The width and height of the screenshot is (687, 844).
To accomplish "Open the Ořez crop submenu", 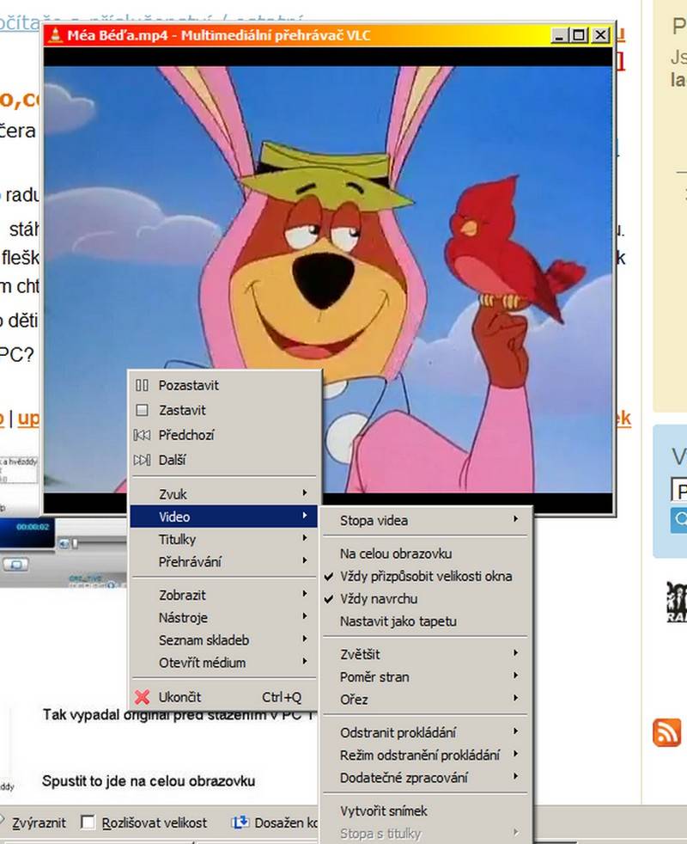I will coord(425,700).
